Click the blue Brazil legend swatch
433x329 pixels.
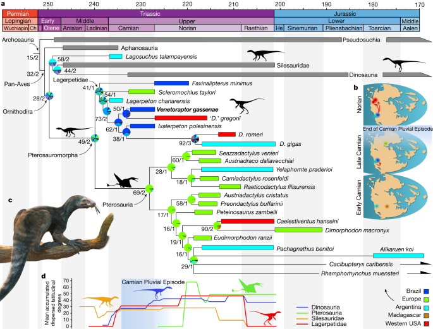tap(428, 290)
